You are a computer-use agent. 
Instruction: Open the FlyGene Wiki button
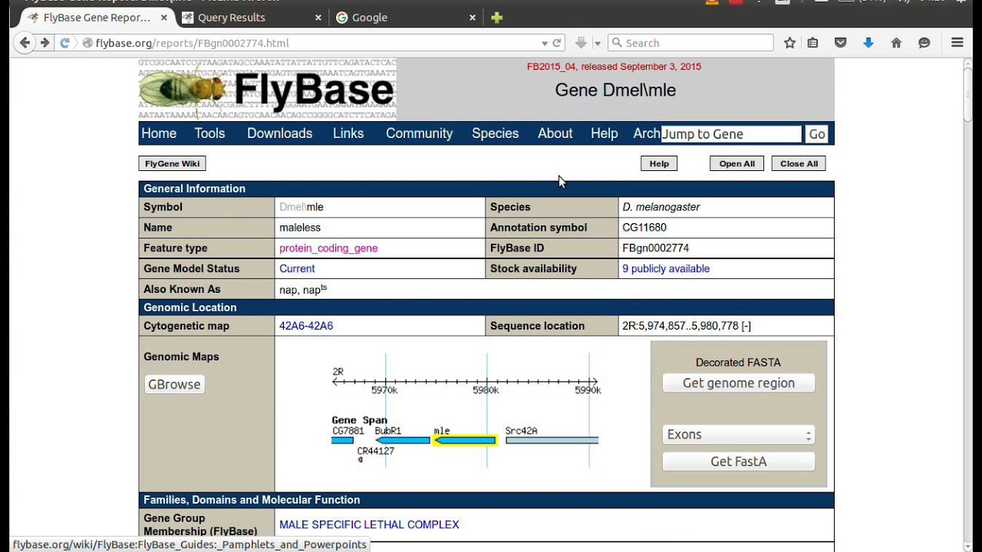point(173,163)
